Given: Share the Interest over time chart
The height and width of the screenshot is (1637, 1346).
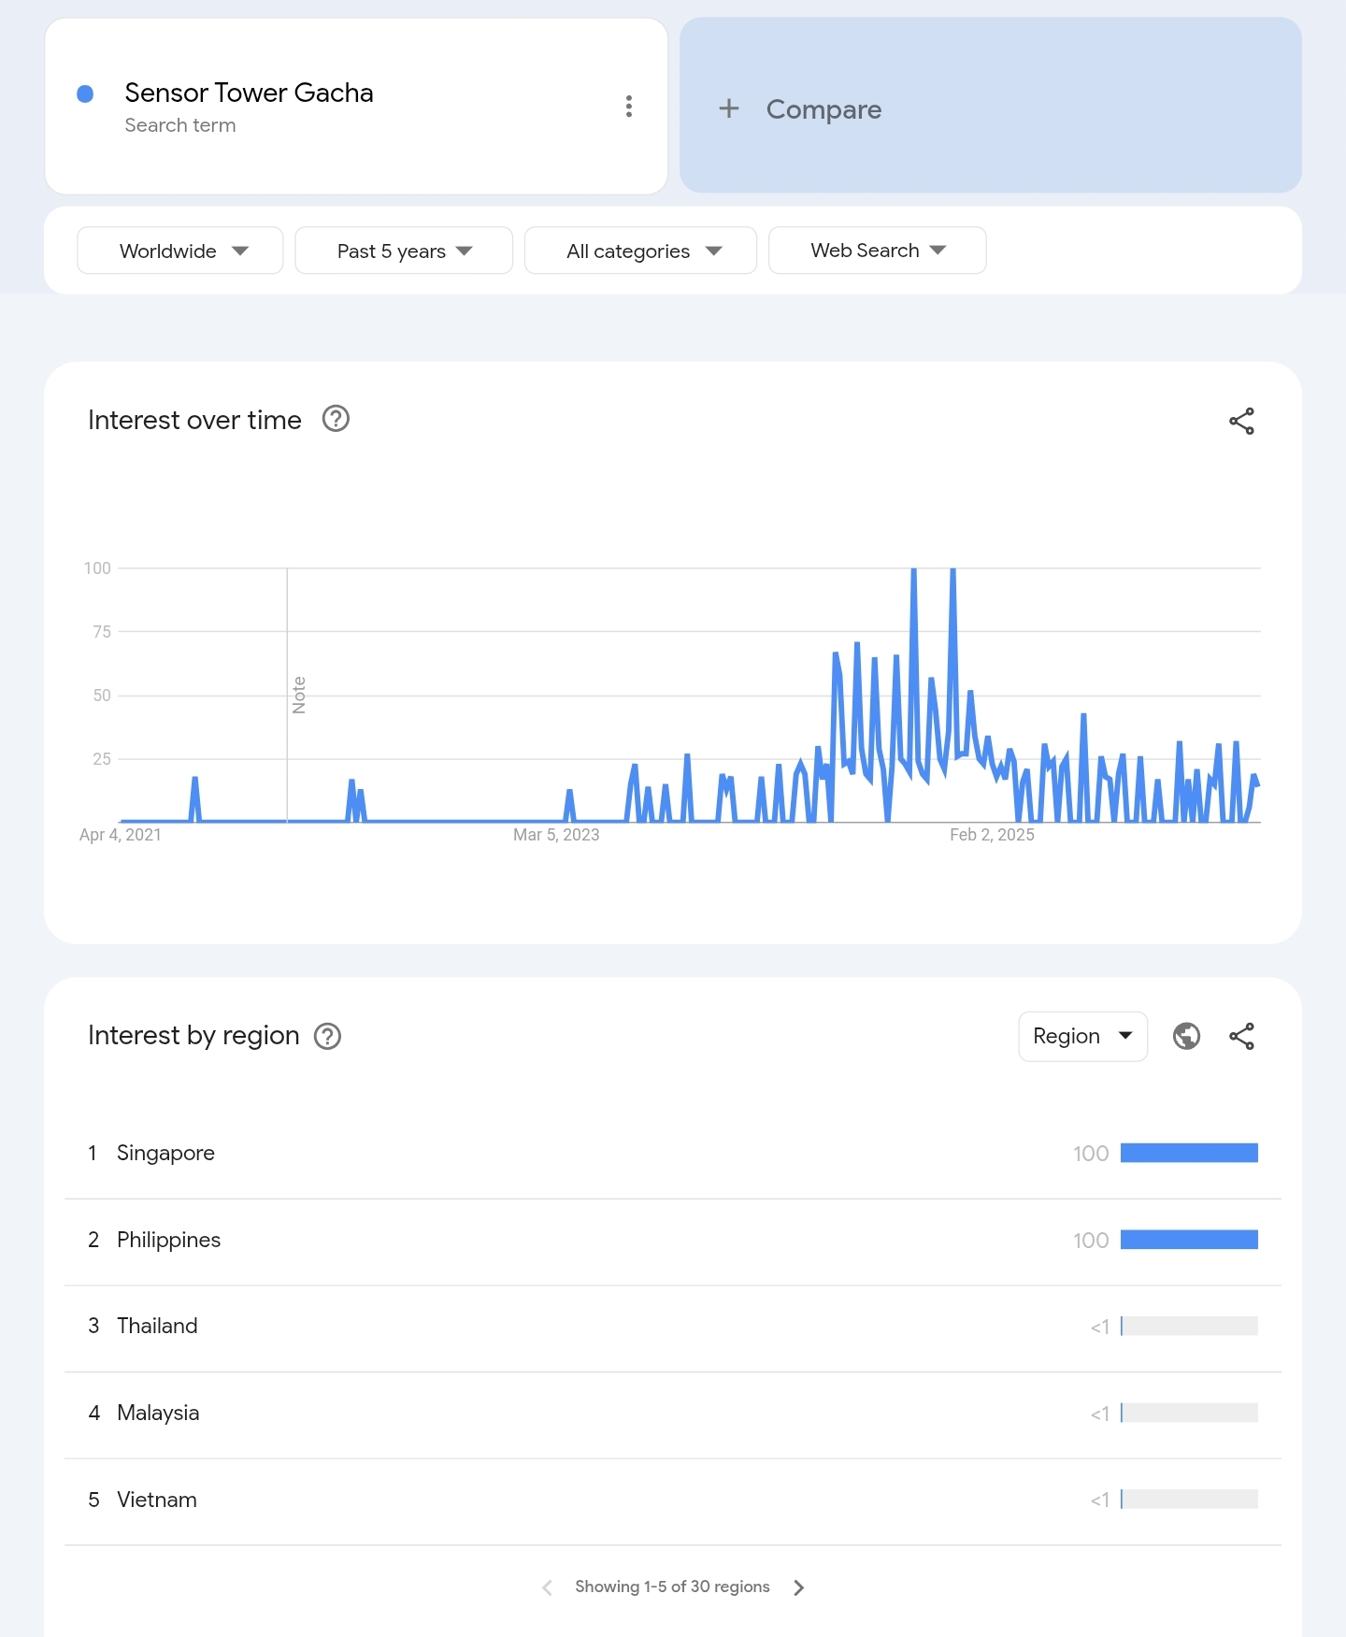Looking at the screenshot, I should coord(1241,422).
